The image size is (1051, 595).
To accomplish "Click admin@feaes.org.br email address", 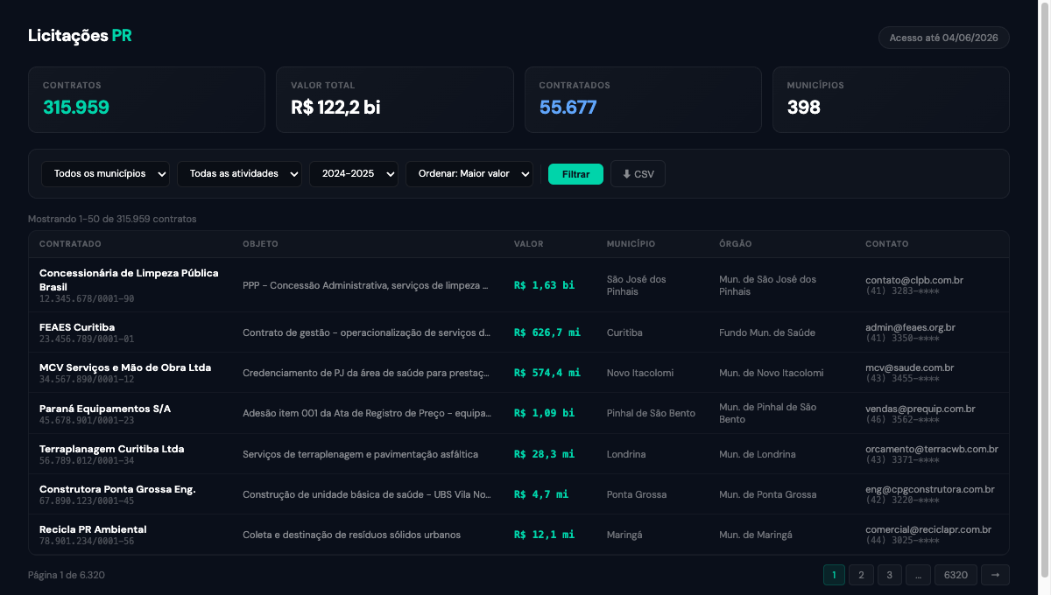I will coord(910,327).
